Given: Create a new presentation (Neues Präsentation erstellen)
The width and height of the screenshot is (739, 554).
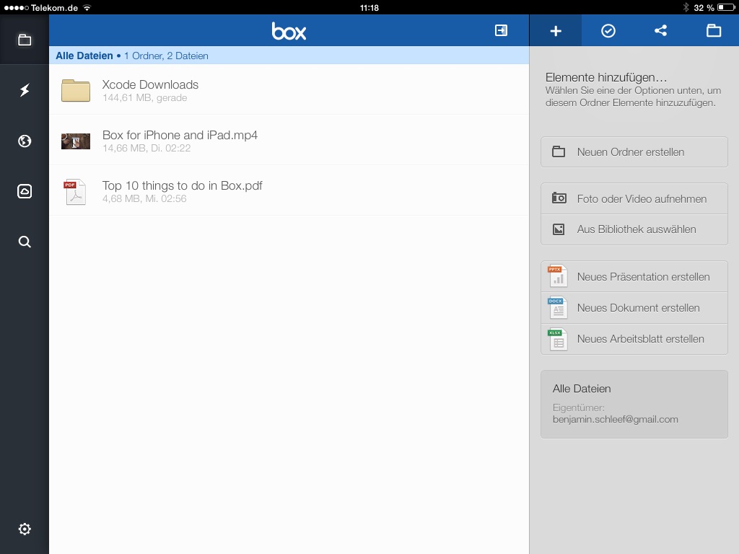Looking at the screenshot, I should (634, 277).
